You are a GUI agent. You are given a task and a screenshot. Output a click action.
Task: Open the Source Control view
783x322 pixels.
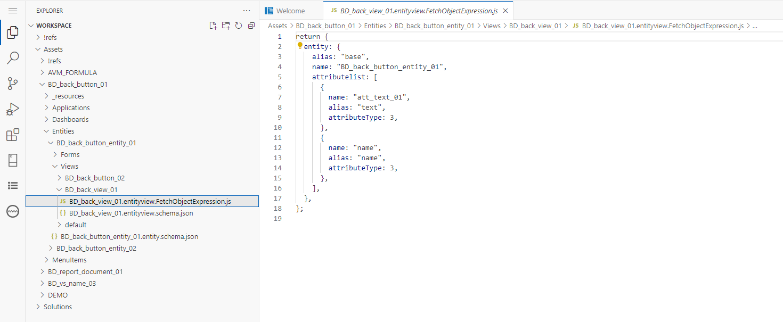pos(13,84)
